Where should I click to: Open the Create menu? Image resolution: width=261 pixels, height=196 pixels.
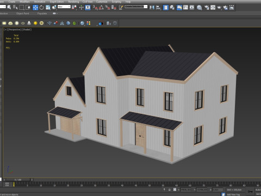click(x=12, y=2)
